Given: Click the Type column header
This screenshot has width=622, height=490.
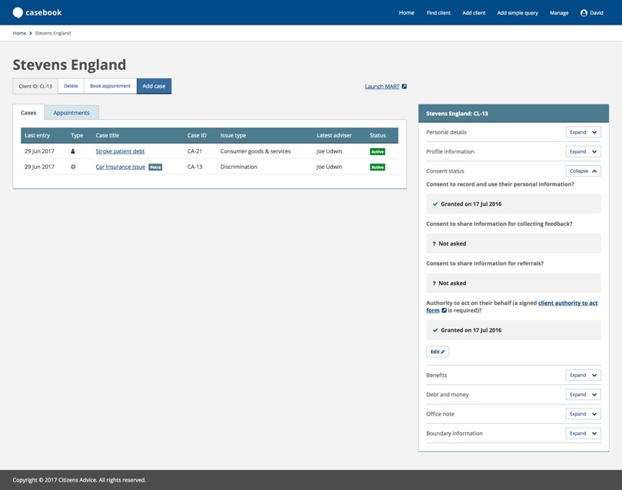Looking at the screenshot, I should [x=77, y=135].
